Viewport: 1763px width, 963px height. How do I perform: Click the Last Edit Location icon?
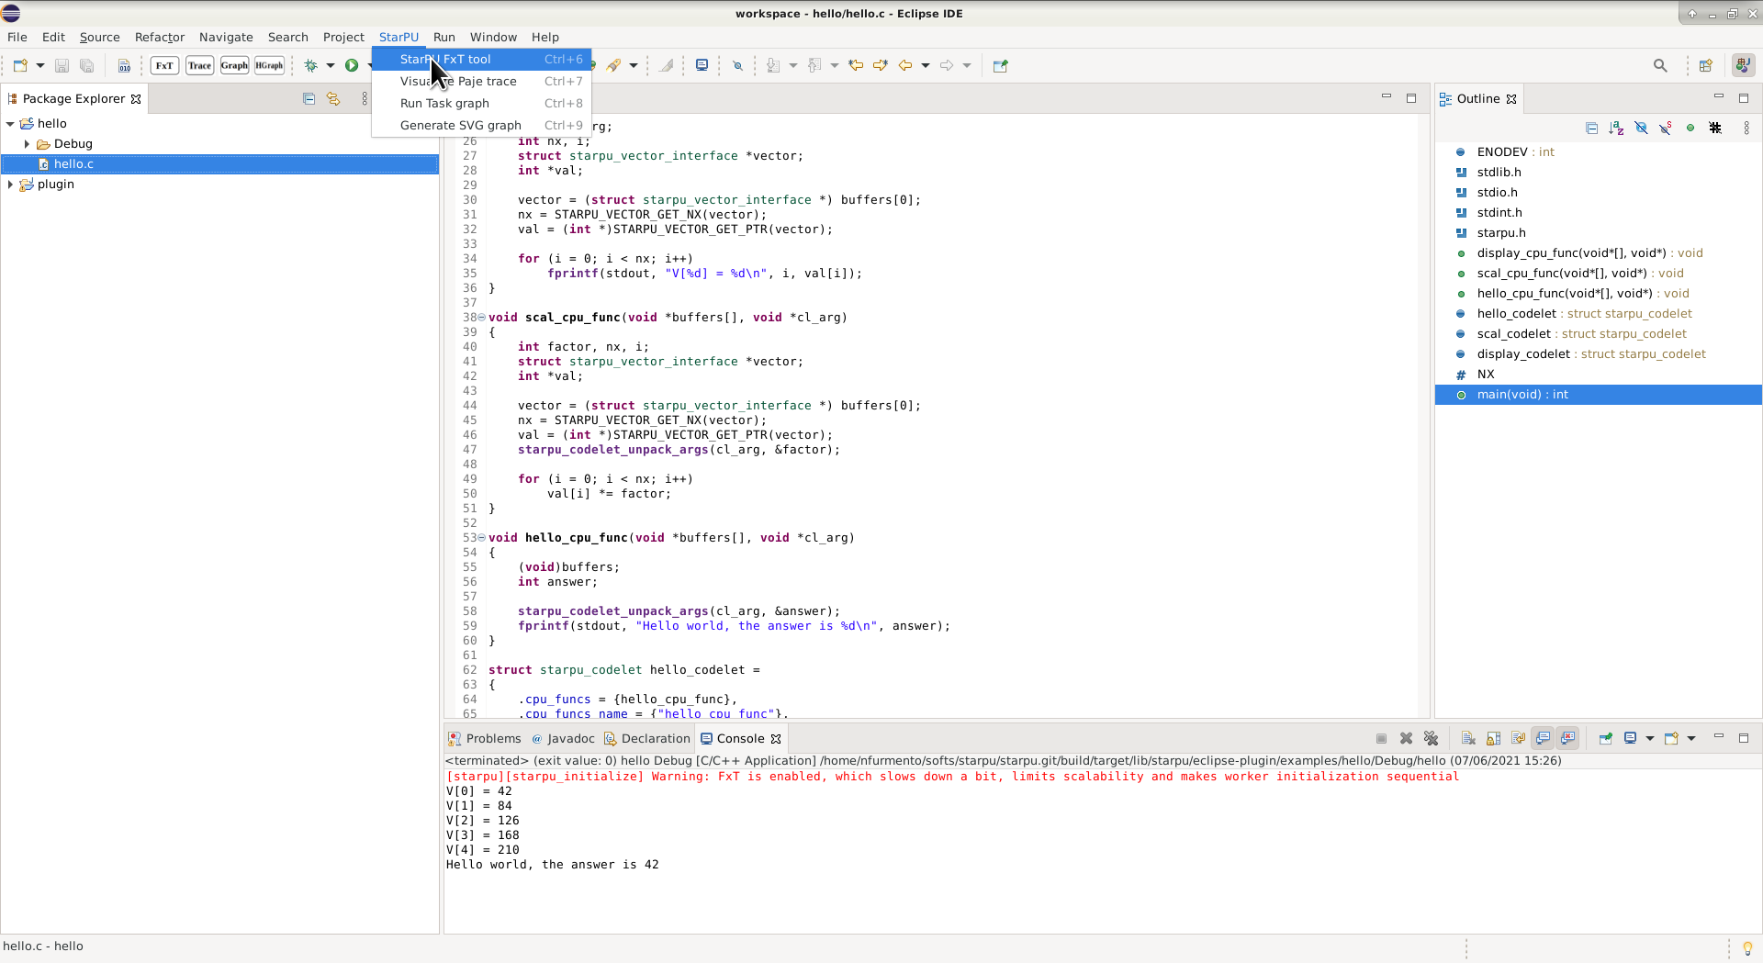click(856, 65)
